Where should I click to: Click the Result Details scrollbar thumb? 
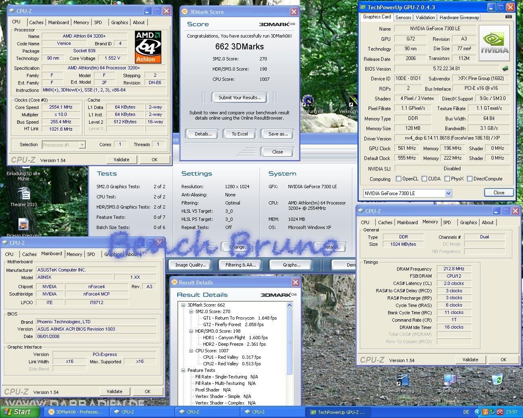[x=290, y=341]
